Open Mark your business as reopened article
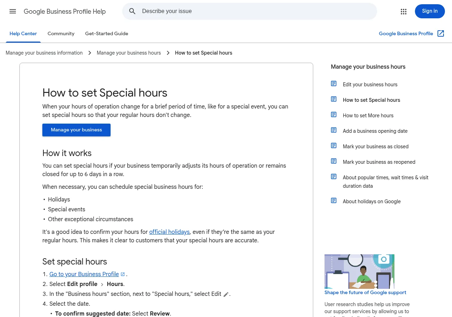 tap(379, 162)
